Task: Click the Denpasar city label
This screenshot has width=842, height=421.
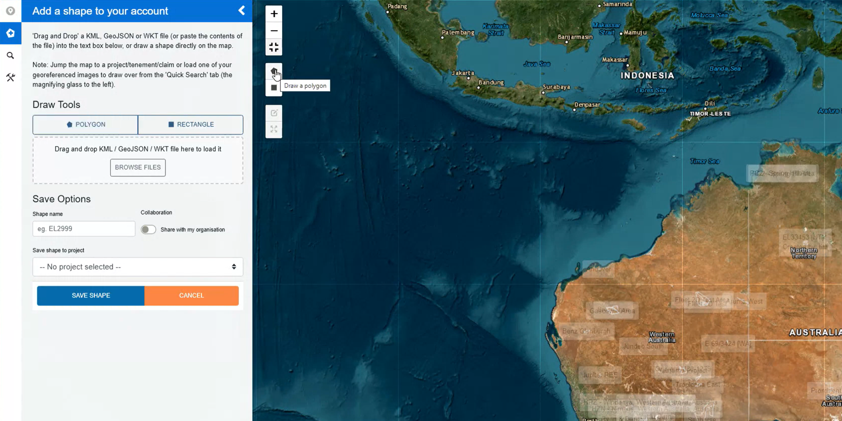Action: (x=587, y=105)
